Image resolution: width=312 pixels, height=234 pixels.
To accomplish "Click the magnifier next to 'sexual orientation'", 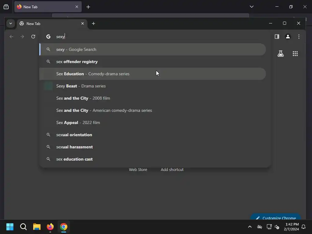I will click(x=48, y=135).
